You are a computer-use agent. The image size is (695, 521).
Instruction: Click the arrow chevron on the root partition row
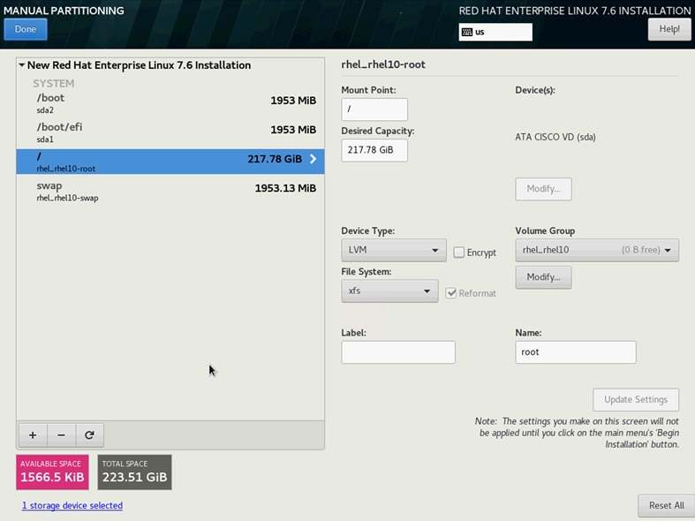tap(313, 159)
